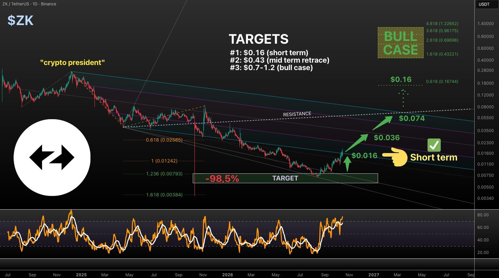Select the 0.618 (0.02565) fib label

coord(164,140)
